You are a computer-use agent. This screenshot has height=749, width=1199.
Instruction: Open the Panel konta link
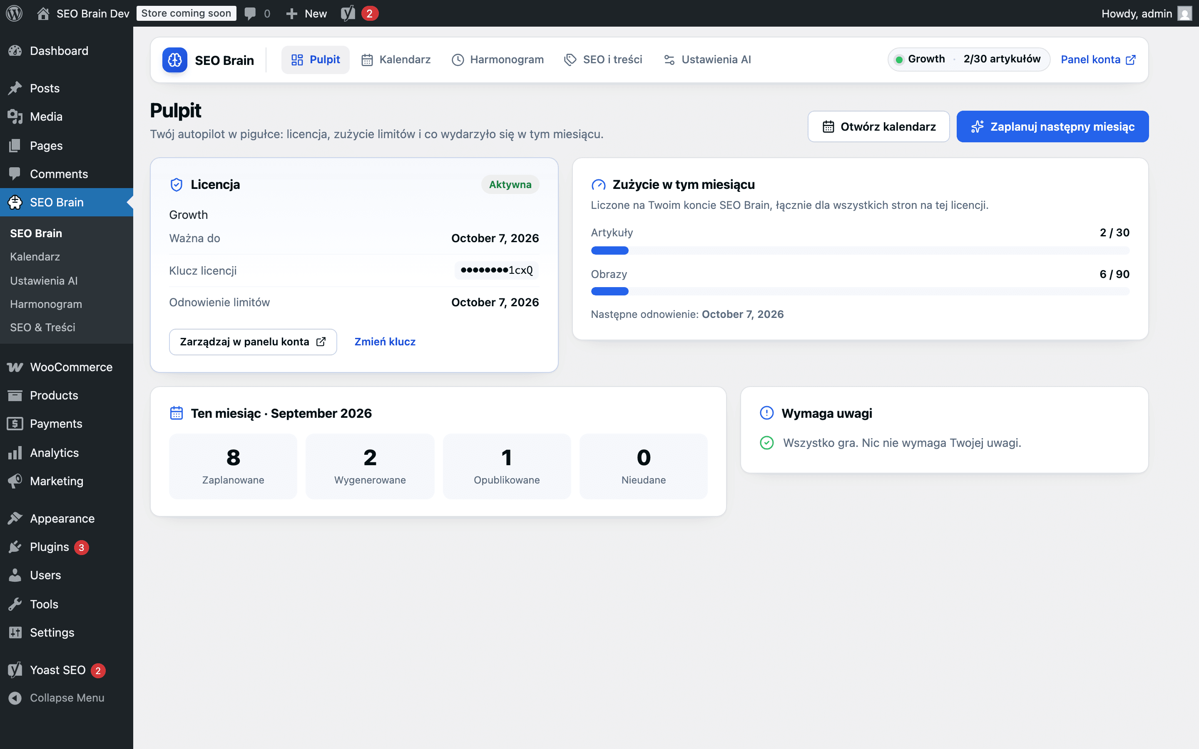(1098, 60)
